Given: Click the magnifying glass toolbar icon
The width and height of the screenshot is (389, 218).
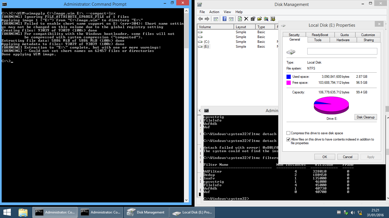Looking at the screenshot, I should [x=266, y=19].
